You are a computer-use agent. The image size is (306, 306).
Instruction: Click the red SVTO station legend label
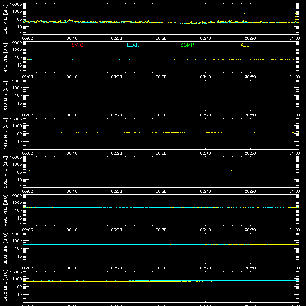click(x=78, y=45)
